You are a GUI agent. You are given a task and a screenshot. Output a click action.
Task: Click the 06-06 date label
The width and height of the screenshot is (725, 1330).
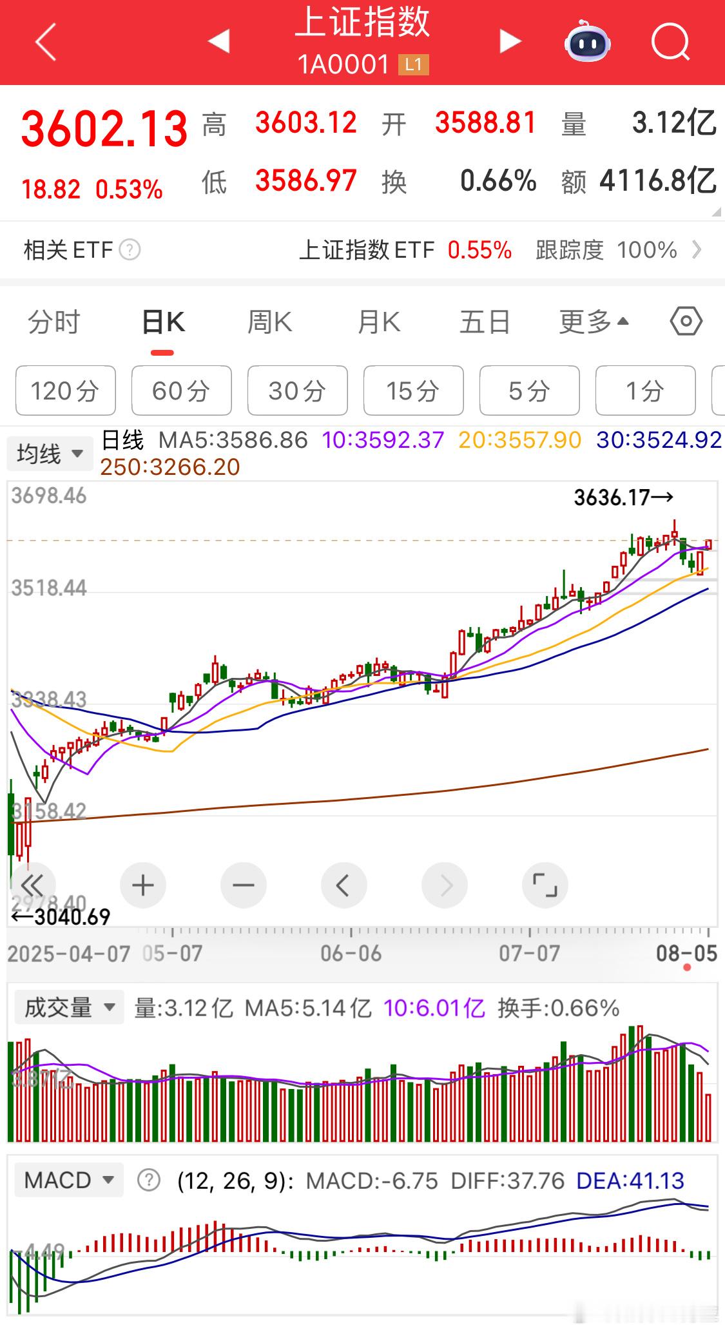click(x=351, y=952)
